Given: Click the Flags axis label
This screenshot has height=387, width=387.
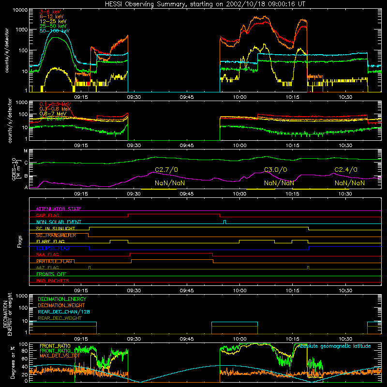Looking at the screenshot, I should coord(19,241).
